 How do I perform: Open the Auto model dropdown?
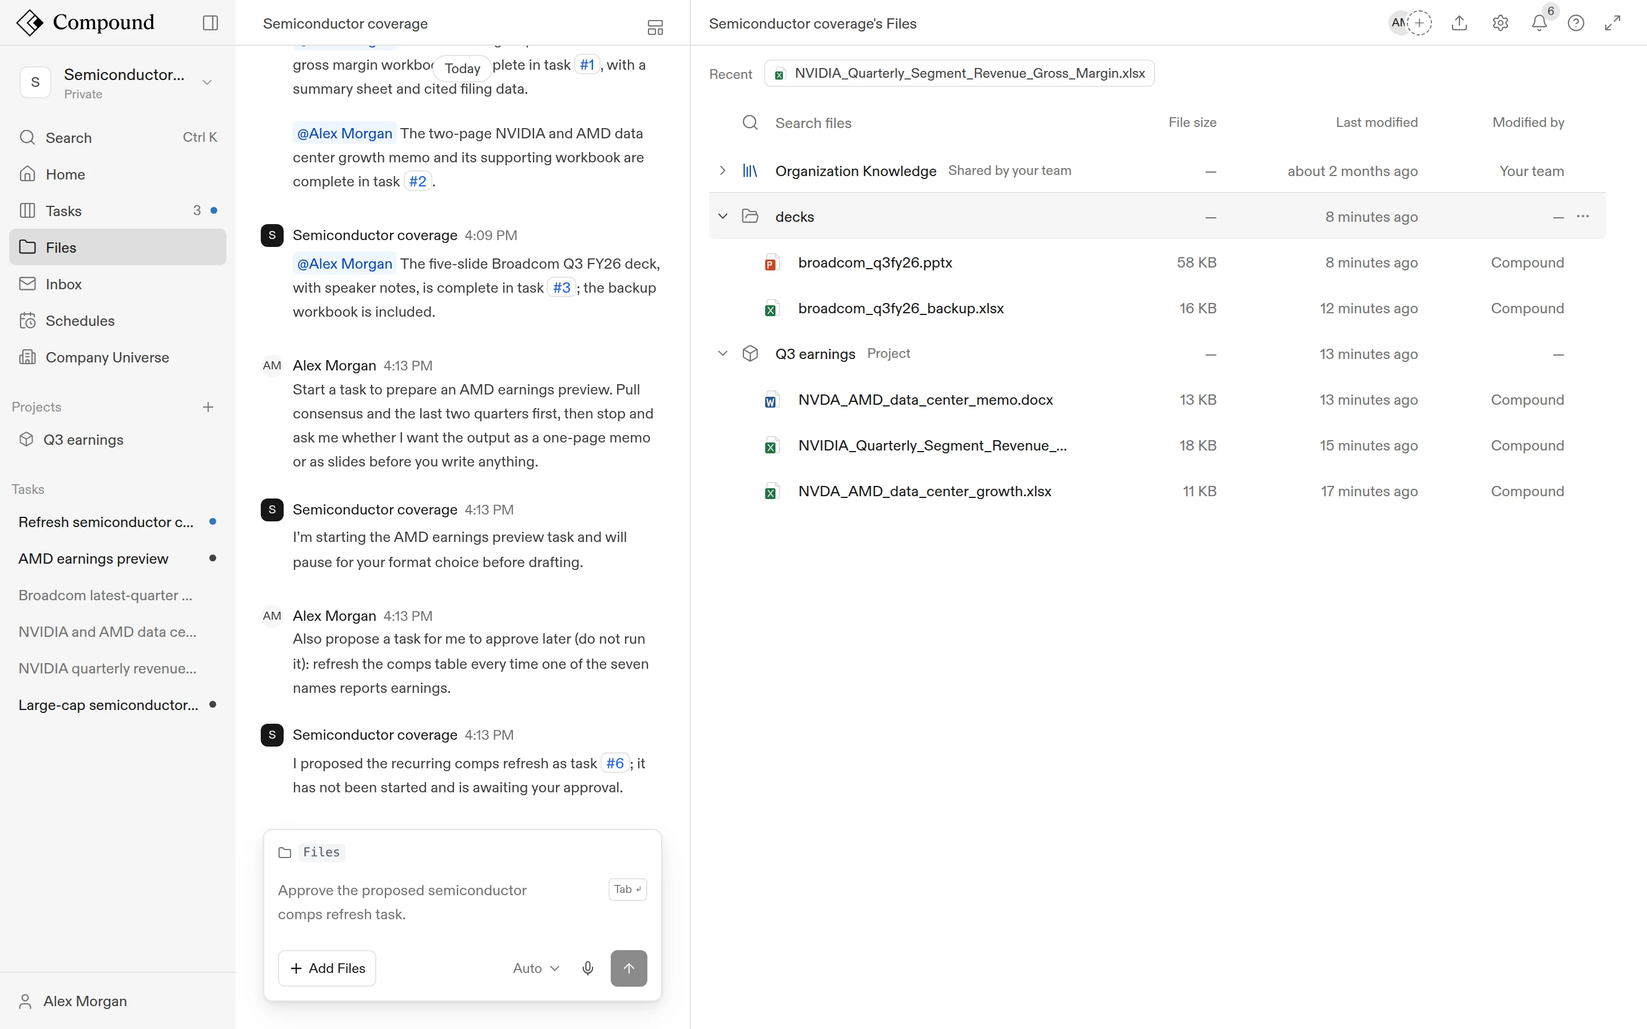(x=536, y=968)
